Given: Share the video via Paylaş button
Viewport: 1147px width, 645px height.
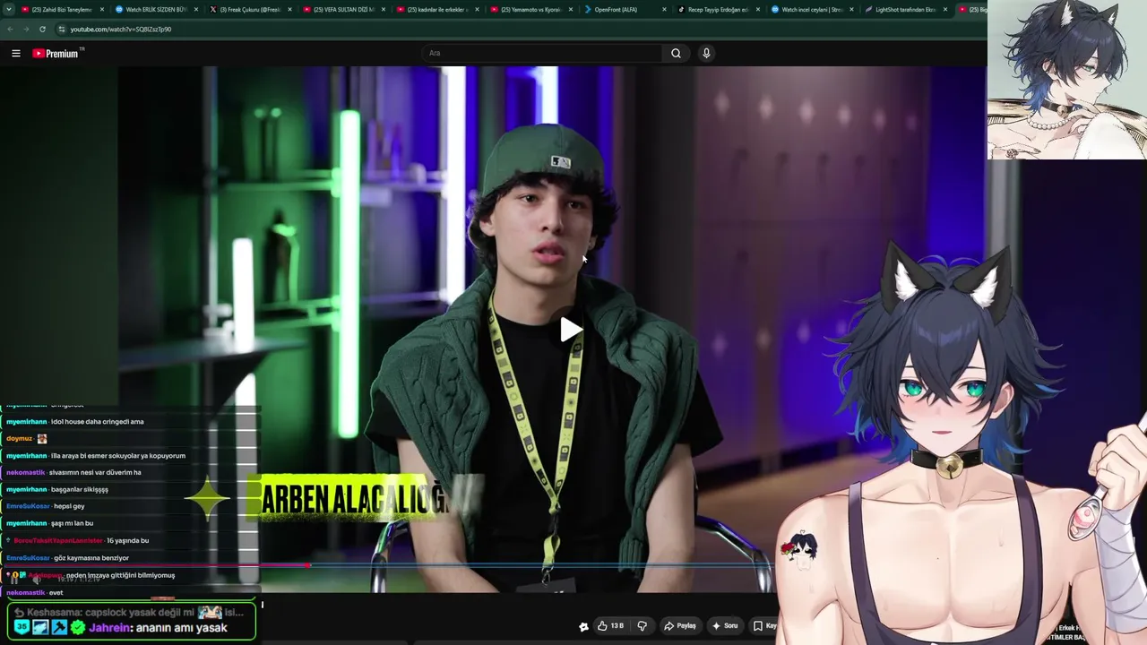Looking at the screenshot, I should click(680, 626).
